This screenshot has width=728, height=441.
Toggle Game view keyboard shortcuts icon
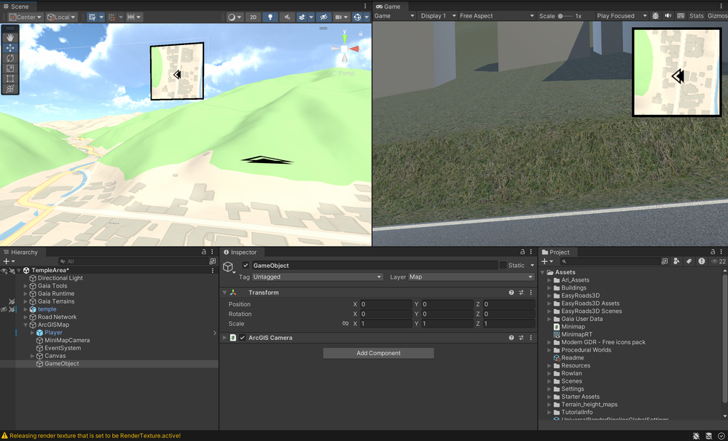click(x=681, y=16)
